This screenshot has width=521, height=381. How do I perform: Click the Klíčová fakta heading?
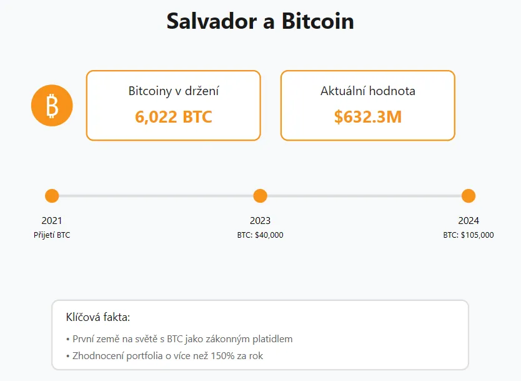(97, 317)
